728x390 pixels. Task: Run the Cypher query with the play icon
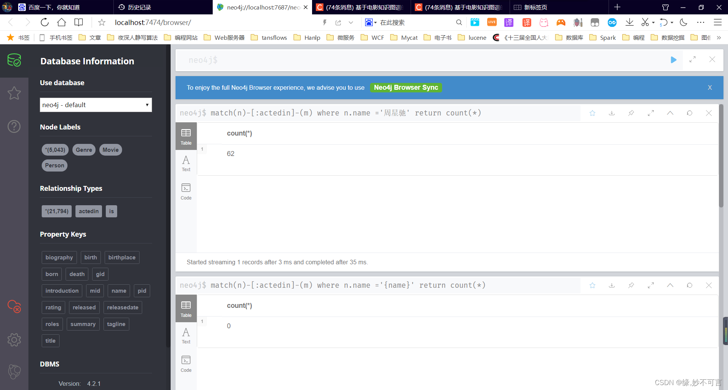pos(673,60)
